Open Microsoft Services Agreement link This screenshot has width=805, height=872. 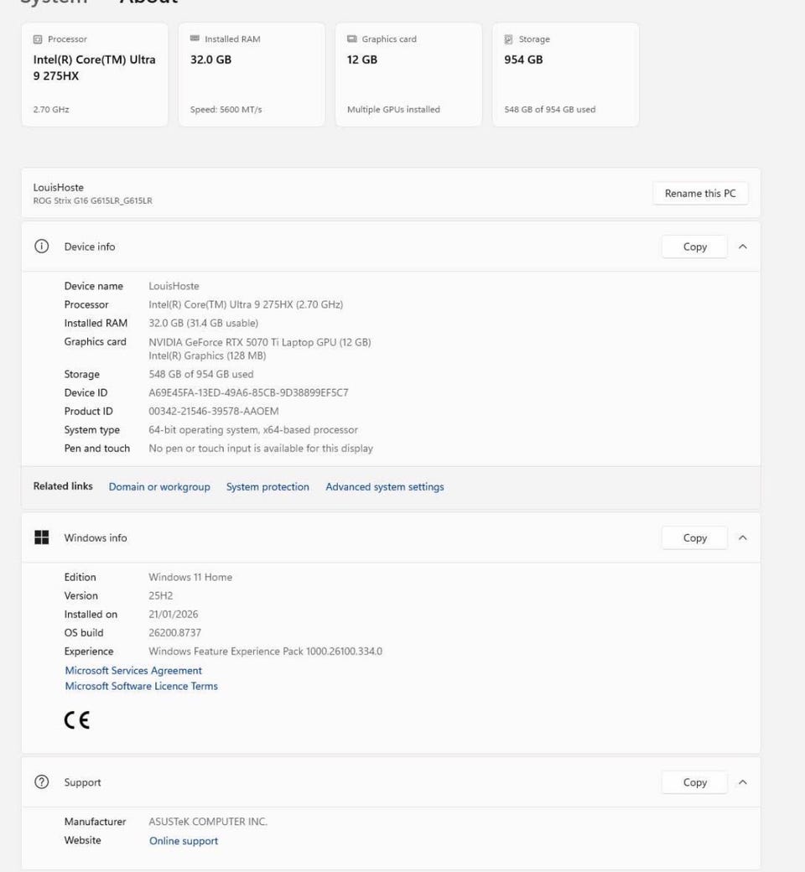(133, 671)
